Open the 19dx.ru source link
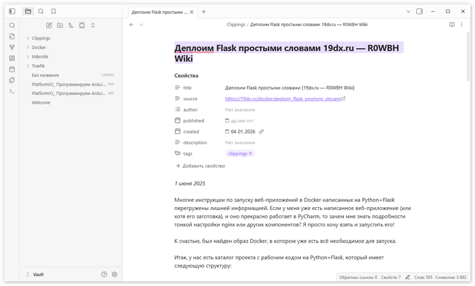The width and height of the screenshot is (475, 286). pyautogui.click(x=283, y=98)
